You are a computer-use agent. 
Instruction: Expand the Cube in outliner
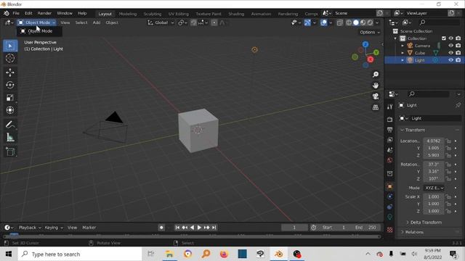403,53
